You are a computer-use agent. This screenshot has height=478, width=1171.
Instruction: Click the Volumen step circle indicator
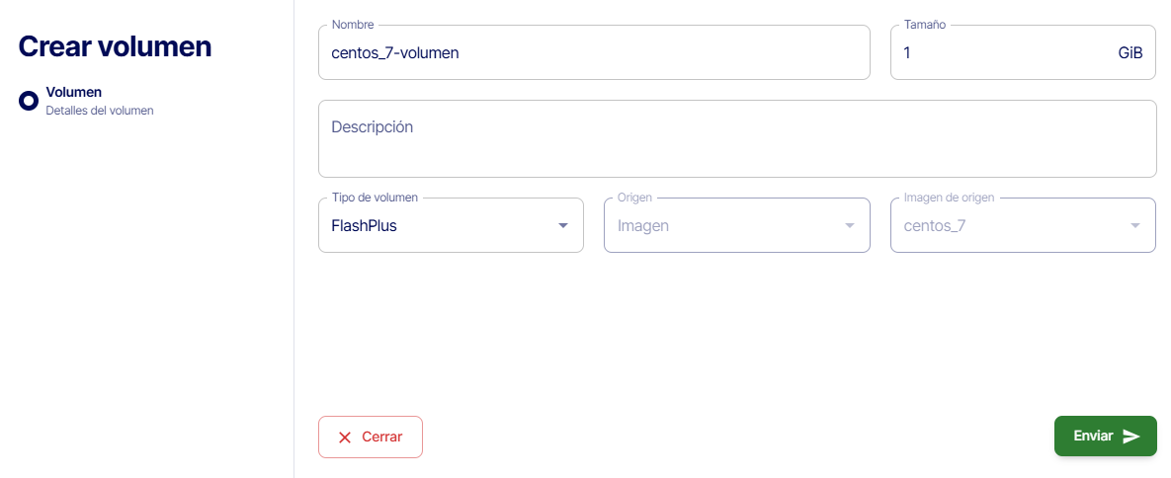click(29, 101)
